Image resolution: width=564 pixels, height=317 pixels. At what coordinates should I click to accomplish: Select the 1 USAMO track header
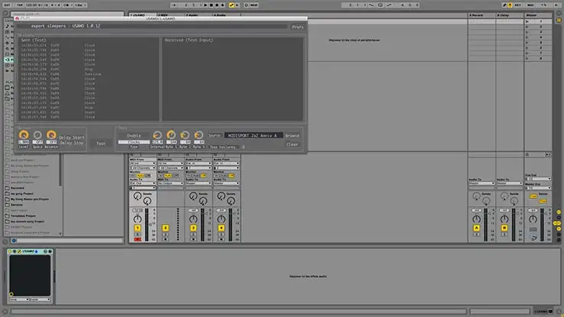(x=143, y=15)
